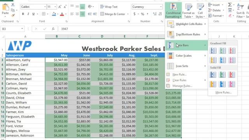
Task: Toggle Center alignment
Action: click(x=77, y=14)
